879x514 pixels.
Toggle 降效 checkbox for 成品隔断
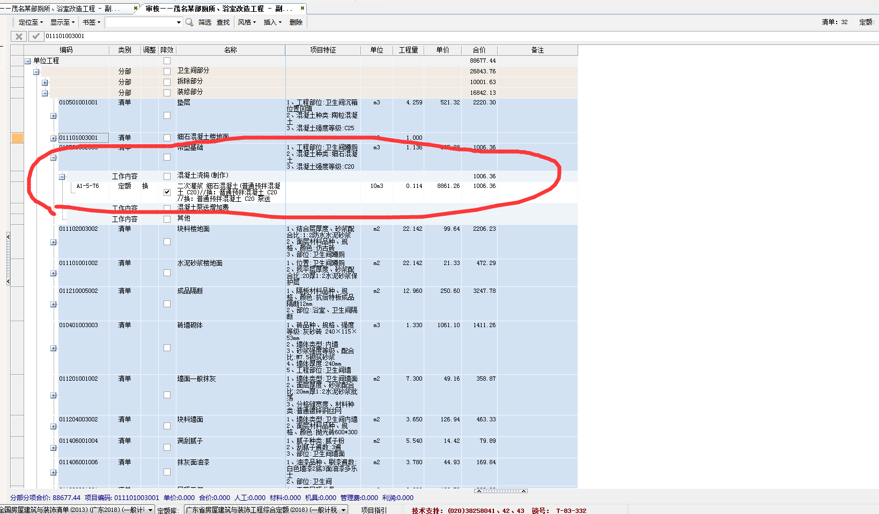167,304
